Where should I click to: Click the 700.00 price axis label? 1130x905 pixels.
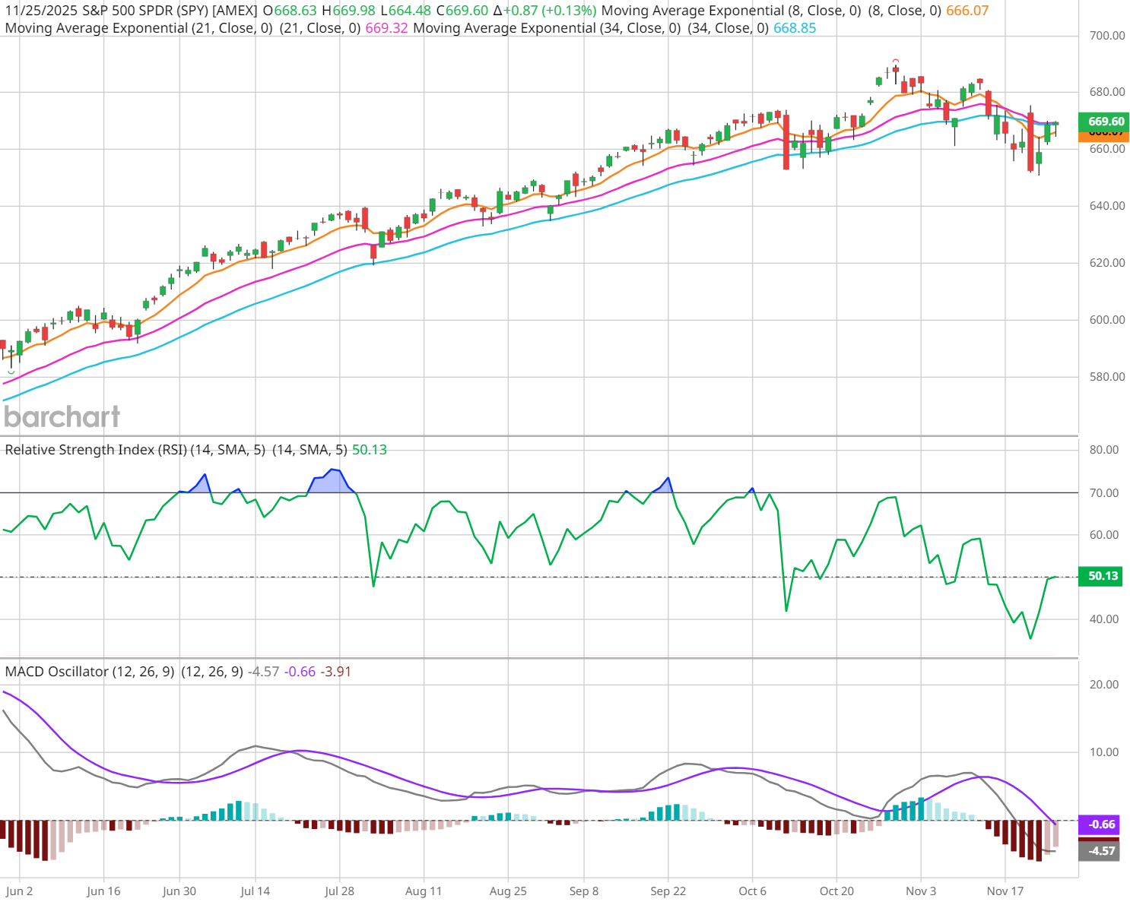pos(1107,36)
